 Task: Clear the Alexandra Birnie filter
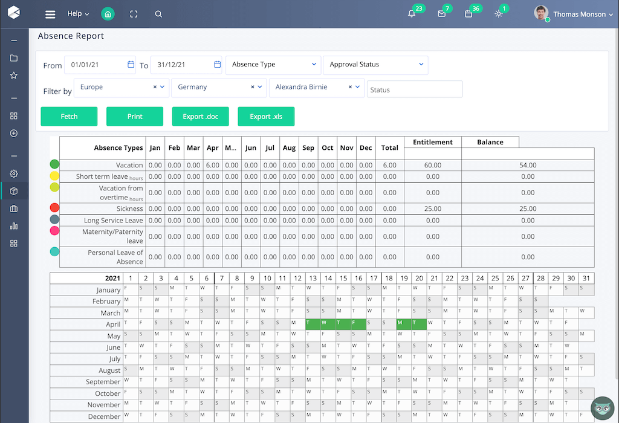(349, 86)
